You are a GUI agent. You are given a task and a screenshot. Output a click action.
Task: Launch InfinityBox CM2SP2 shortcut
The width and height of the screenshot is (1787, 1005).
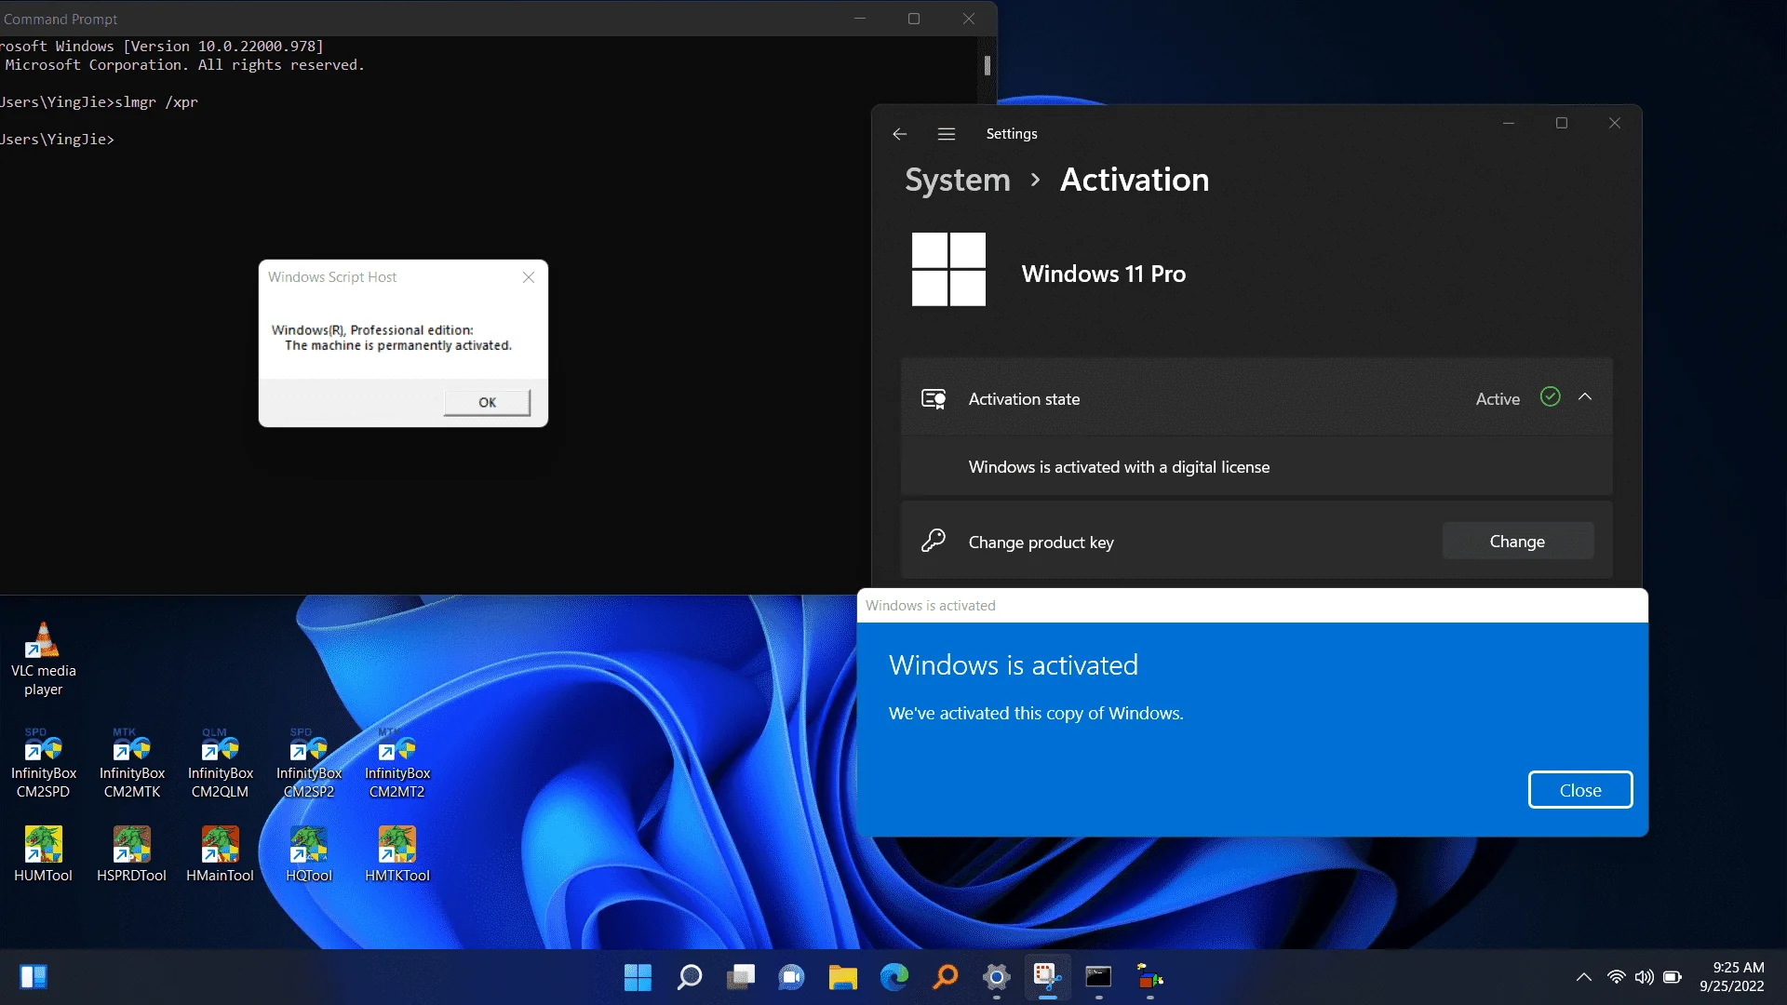coord(308,763)
